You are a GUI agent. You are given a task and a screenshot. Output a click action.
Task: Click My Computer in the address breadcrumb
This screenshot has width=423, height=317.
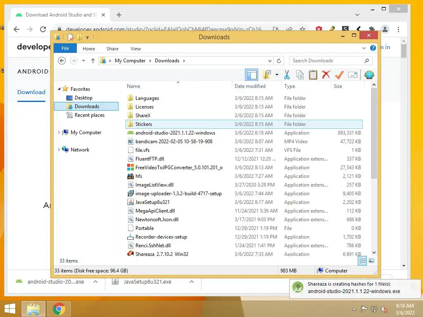(x=130, y=61)
